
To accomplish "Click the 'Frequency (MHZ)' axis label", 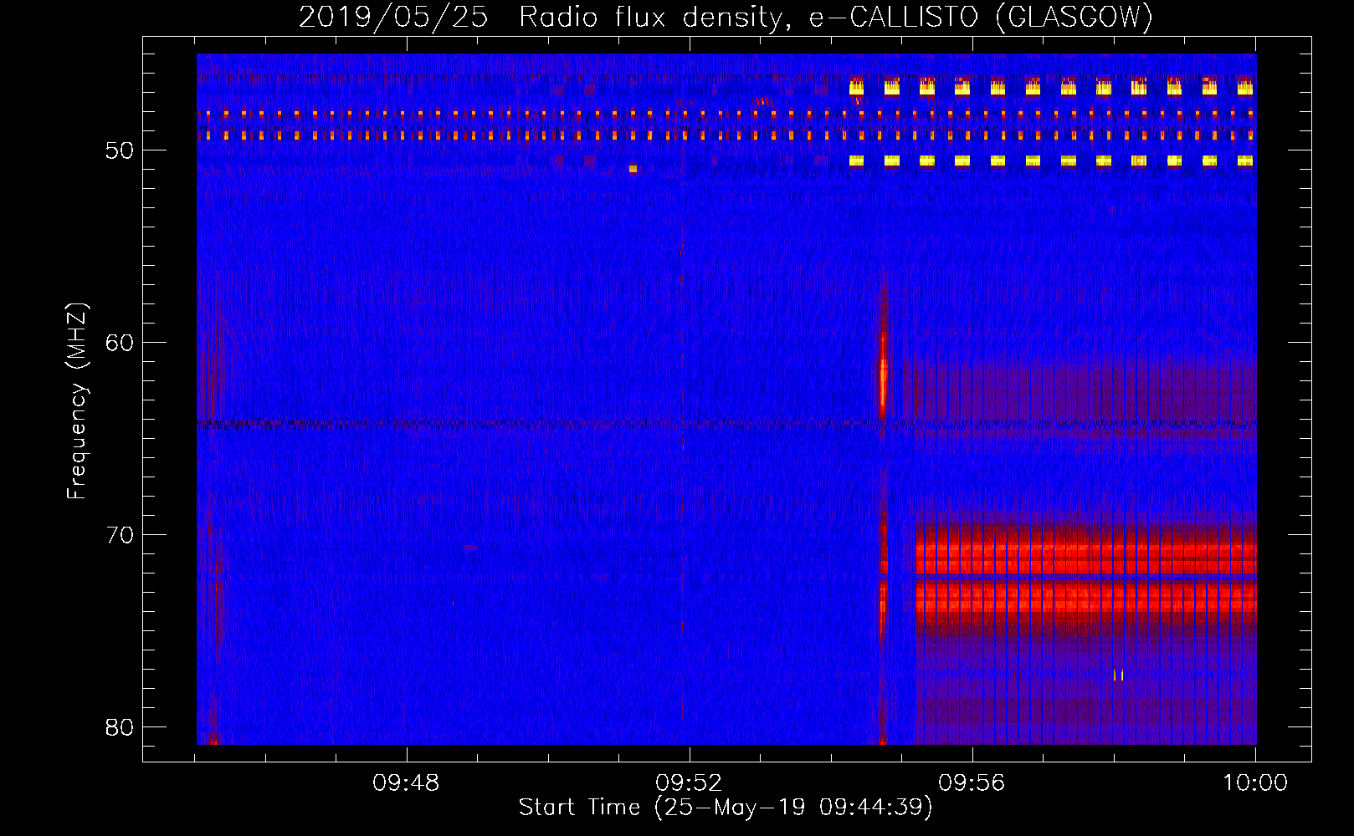I will (x=77, y=401).
